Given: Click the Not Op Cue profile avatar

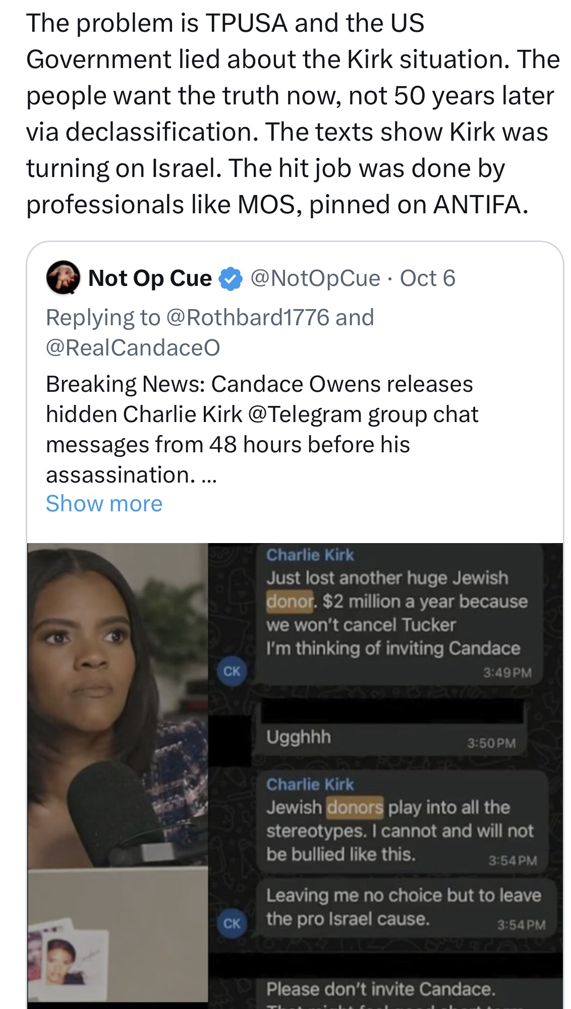Looking at the screenshot, I should pyautogui.click(x=63, y=277).
